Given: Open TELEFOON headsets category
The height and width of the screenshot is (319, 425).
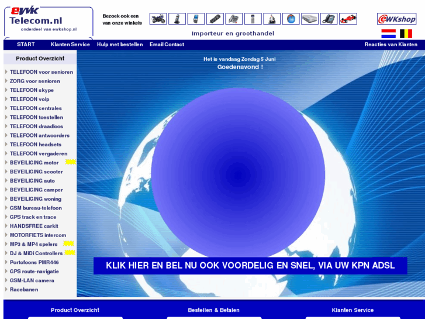Looking at the screenshot, I should [x=36, y=145].
